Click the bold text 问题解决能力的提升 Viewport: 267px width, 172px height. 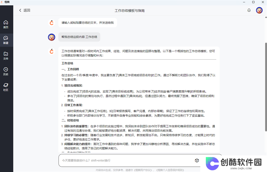pos(77,144)
